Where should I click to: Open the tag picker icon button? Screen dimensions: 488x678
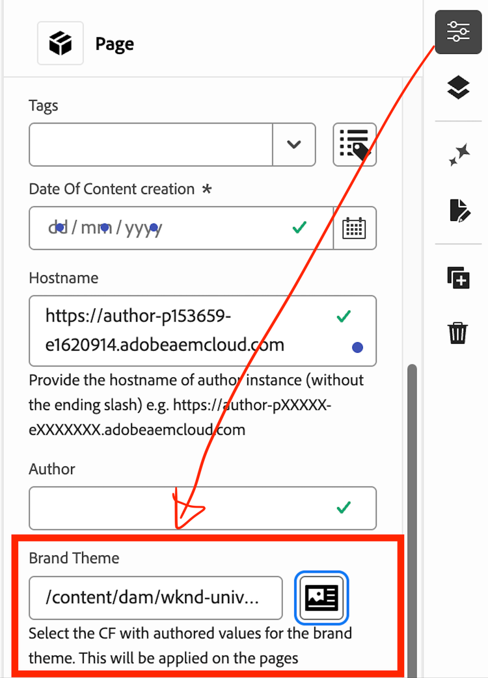[x=355, y=144]
